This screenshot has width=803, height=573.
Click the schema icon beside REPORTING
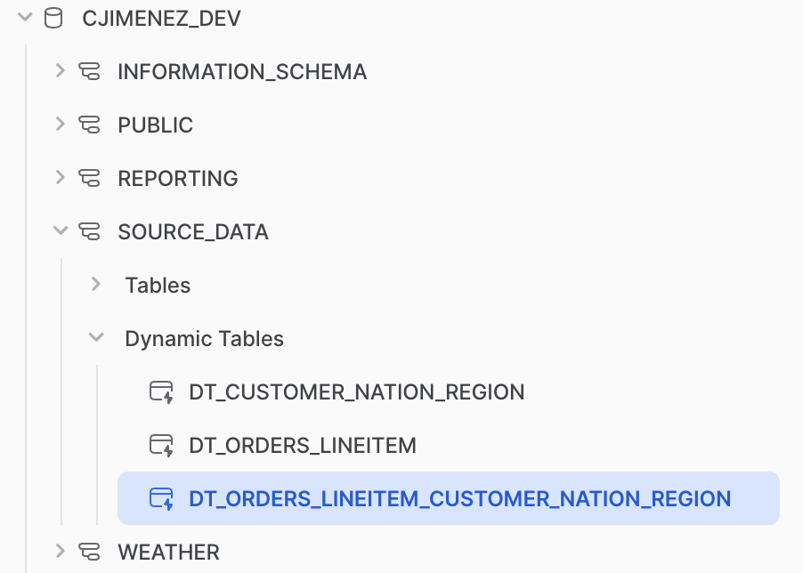tap(89, 178)
